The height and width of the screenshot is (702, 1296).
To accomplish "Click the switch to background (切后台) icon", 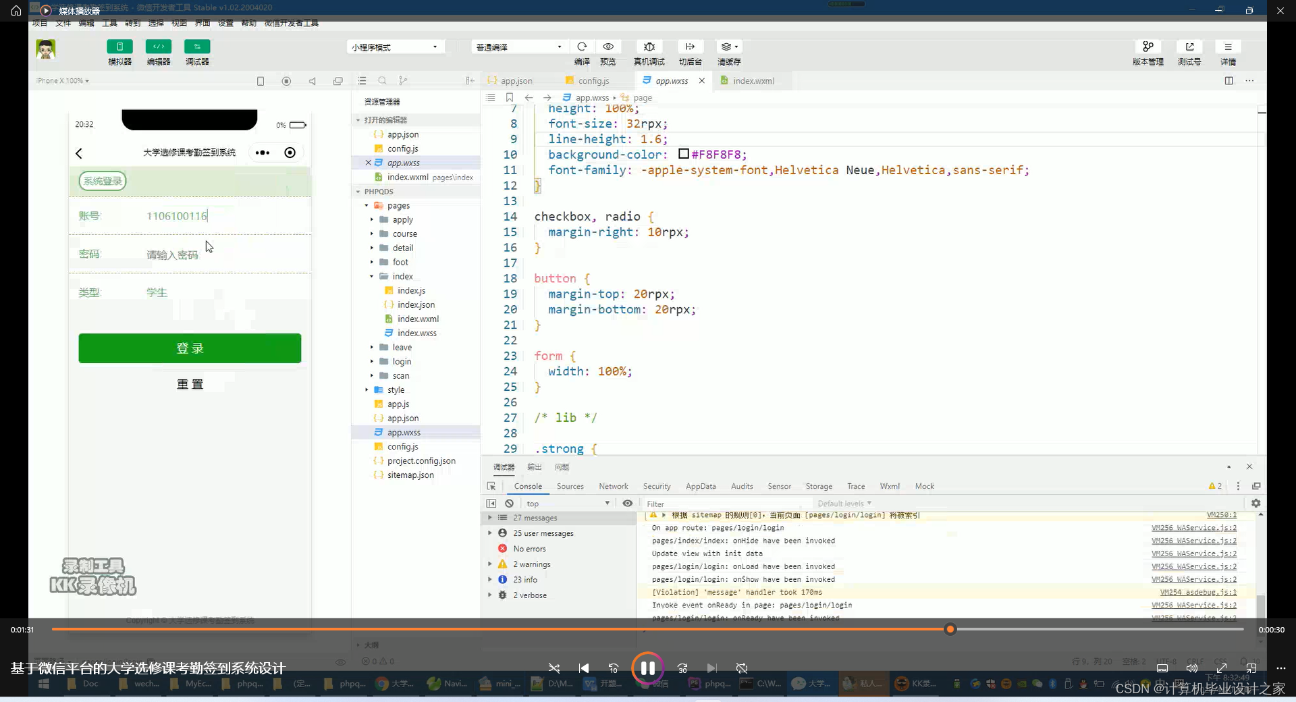I will coord(690,47).
